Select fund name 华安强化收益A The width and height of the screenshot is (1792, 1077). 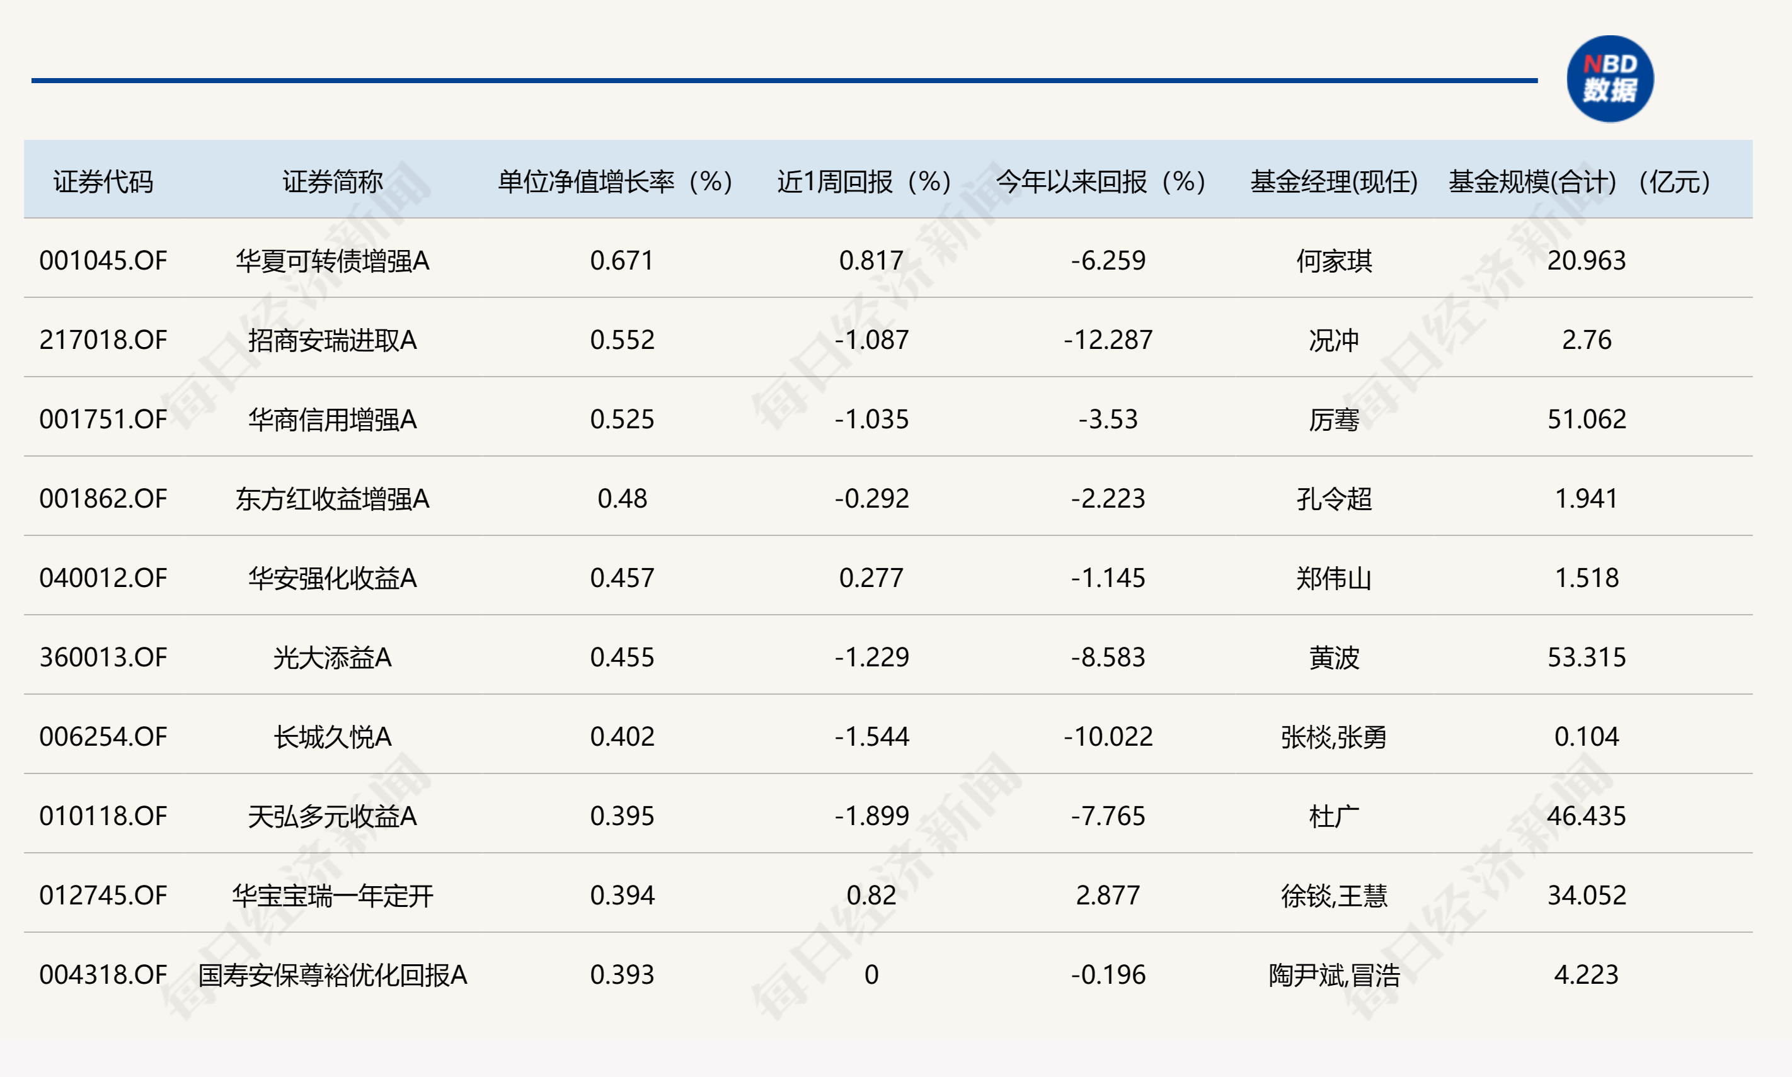pos(333,578)
